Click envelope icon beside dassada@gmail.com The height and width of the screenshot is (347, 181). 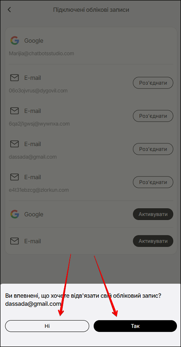tap(14, 144)
